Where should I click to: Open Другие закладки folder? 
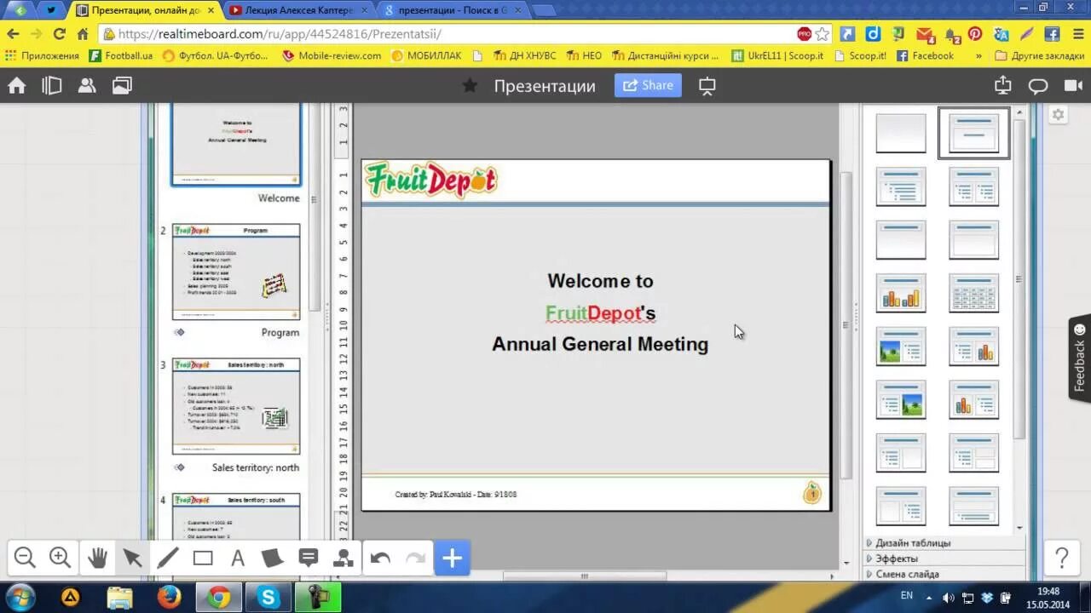tap(1040, 55)
